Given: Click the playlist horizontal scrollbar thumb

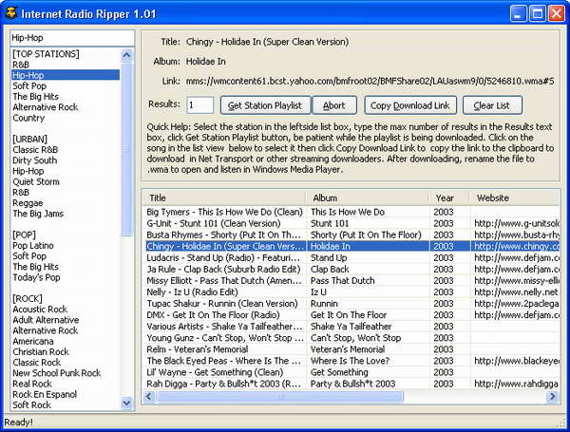Looking at the screenshot, I should [279, 396].
